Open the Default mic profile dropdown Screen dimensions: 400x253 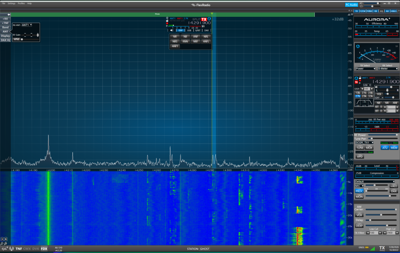point(375,182)
